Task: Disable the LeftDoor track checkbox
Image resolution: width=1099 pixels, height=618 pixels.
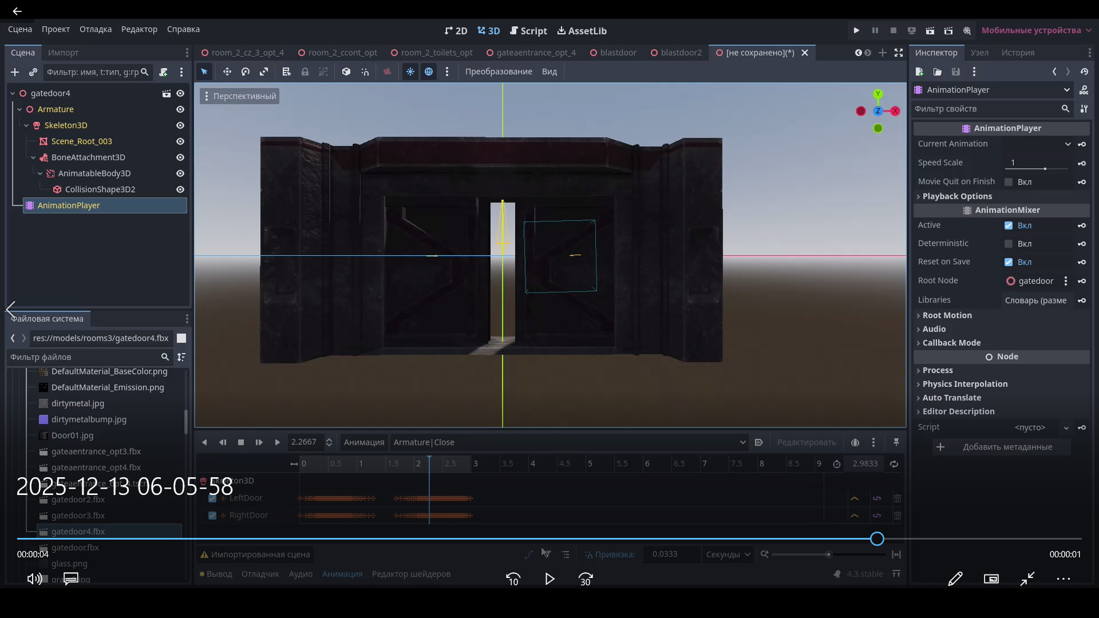Action: [212, 498]
